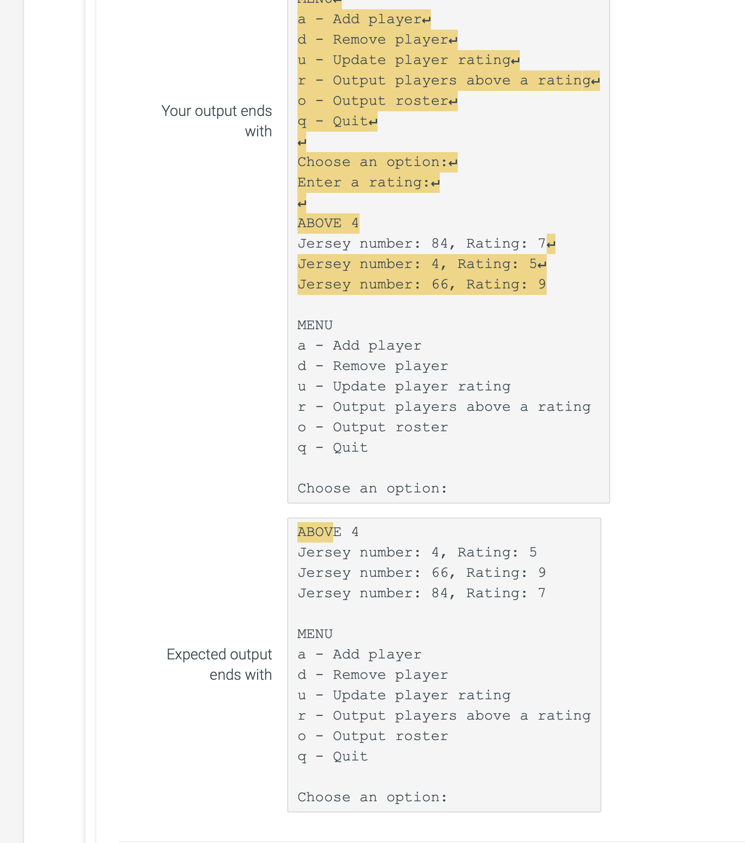Select "Jersey number: 84, Rating: 7" in your output
This screenshot has height=843, width=745.
click(422, 243)
